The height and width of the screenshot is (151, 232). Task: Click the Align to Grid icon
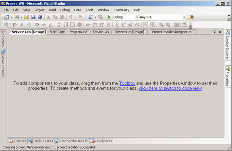click(6, 25)
